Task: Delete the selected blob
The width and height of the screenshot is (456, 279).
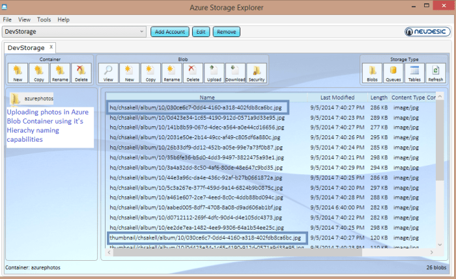Action: 193,73
